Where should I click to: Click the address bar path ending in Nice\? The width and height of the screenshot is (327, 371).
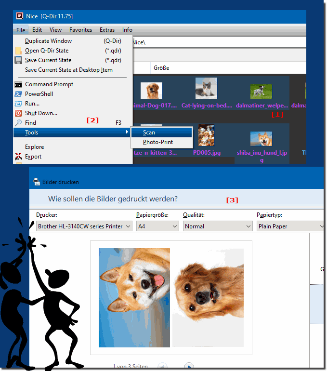click(x=219, y=42)
